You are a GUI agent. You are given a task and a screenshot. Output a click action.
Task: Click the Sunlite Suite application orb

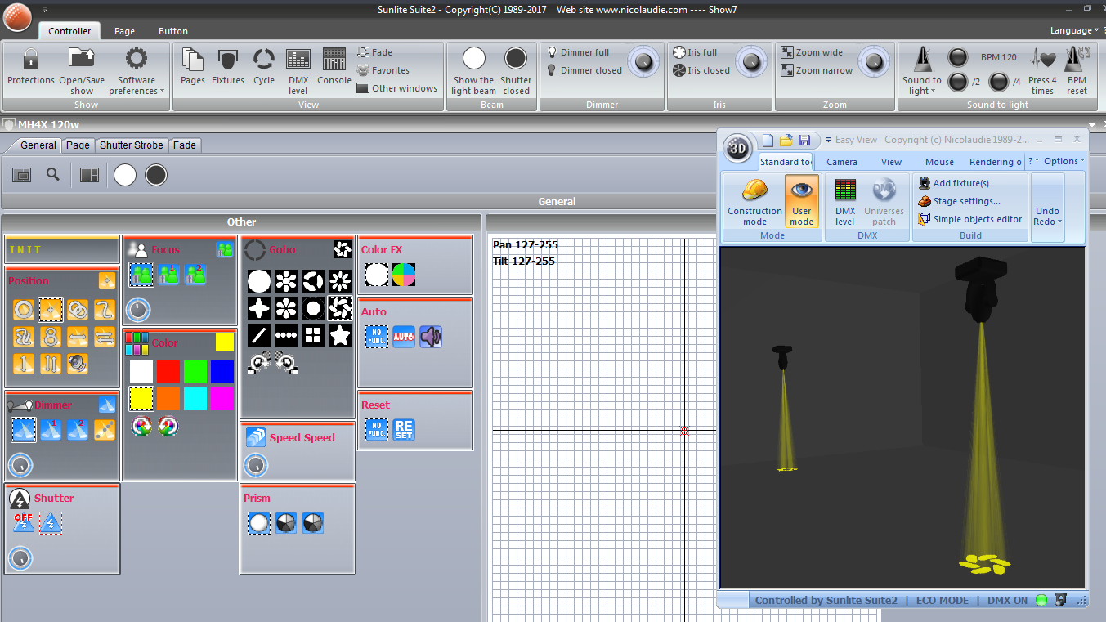coord(17,16)
